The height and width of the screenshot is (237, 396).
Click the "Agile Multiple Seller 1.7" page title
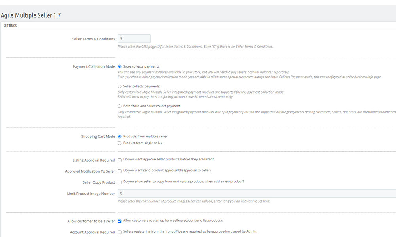click(31, 15)
